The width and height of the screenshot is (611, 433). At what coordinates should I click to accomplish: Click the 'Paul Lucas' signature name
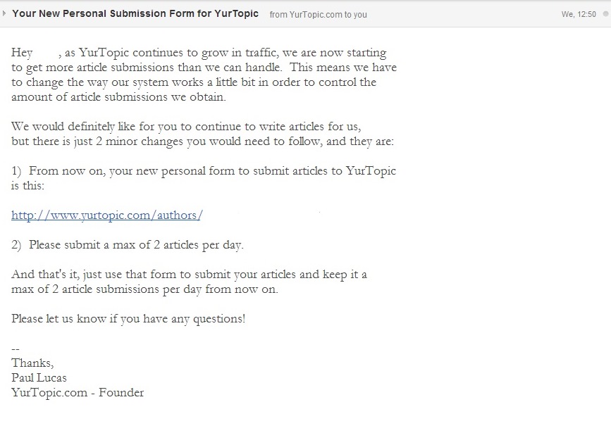click(39, 377)
